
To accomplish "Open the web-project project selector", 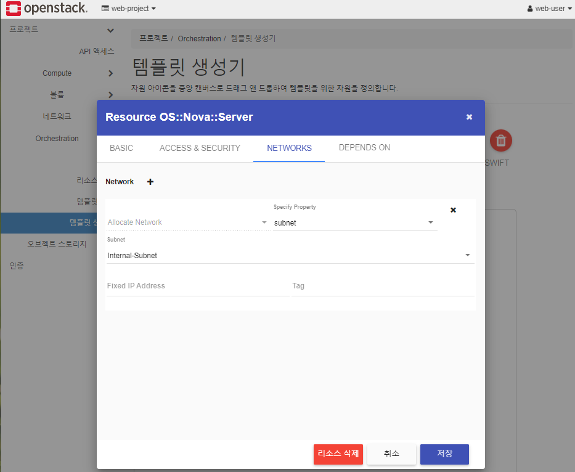I will coord(129,9).
